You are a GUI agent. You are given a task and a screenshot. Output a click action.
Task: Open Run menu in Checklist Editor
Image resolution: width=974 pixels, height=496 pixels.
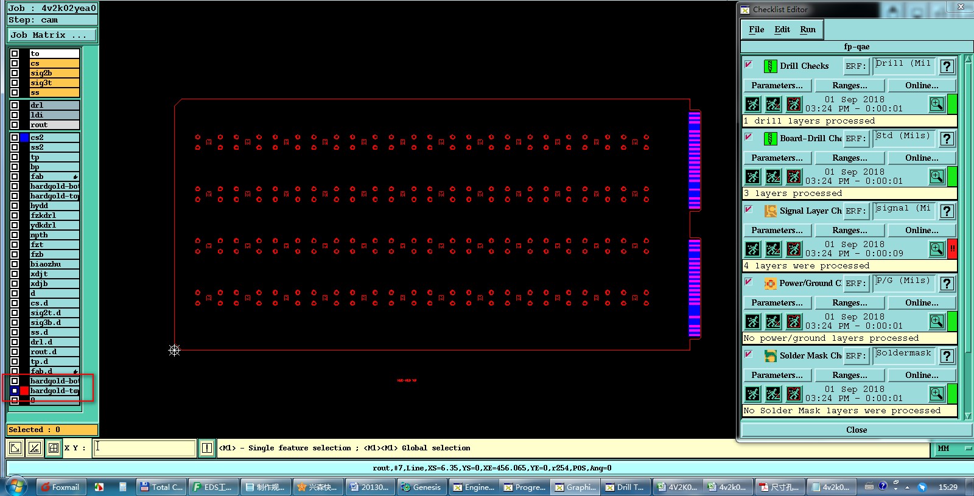click(808, 29)
